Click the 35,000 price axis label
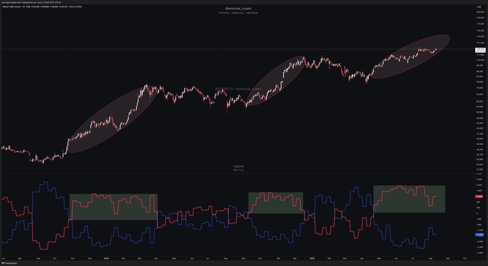 pyautogui.click(x=480, y=138)
